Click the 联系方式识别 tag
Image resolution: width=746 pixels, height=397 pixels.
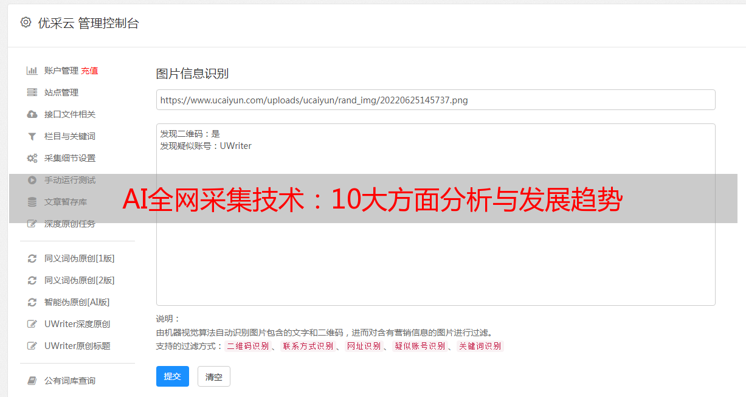[308, 346]
